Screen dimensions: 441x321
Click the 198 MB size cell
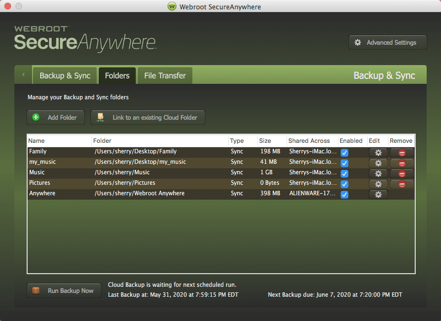coord(270,151)
